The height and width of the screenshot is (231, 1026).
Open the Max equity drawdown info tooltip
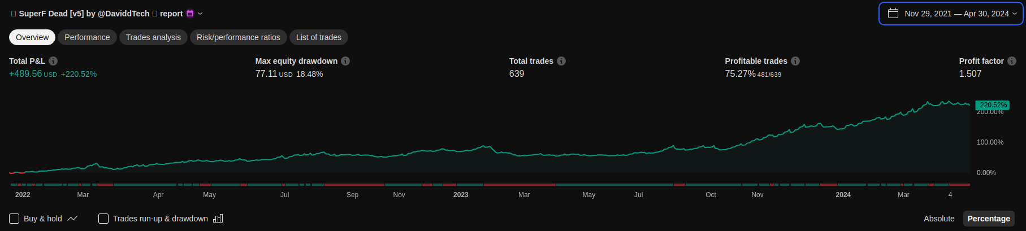pyautogui.click(x=345, y=61)
